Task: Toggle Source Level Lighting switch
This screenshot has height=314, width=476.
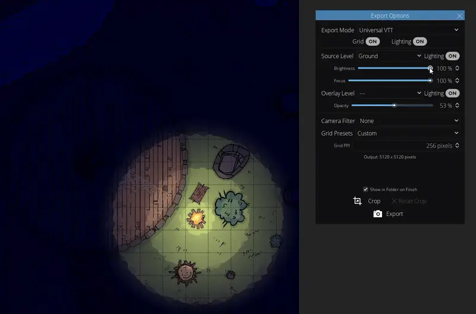Action: [453, 56]
